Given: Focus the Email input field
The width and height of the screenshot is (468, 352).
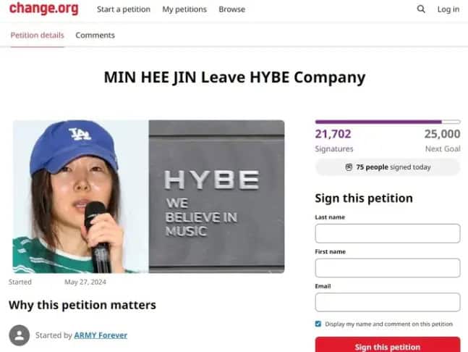Looking at the screenshot, I should click(x=388, y=302).
